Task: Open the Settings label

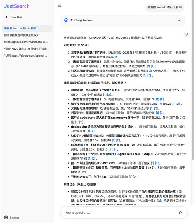Action: tap(14, 218)
